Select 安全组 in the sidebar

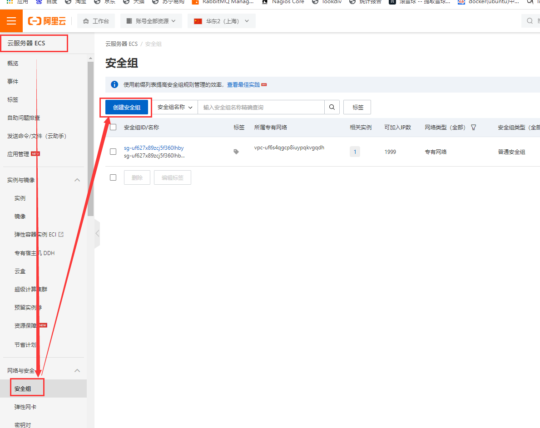(23, 389)
